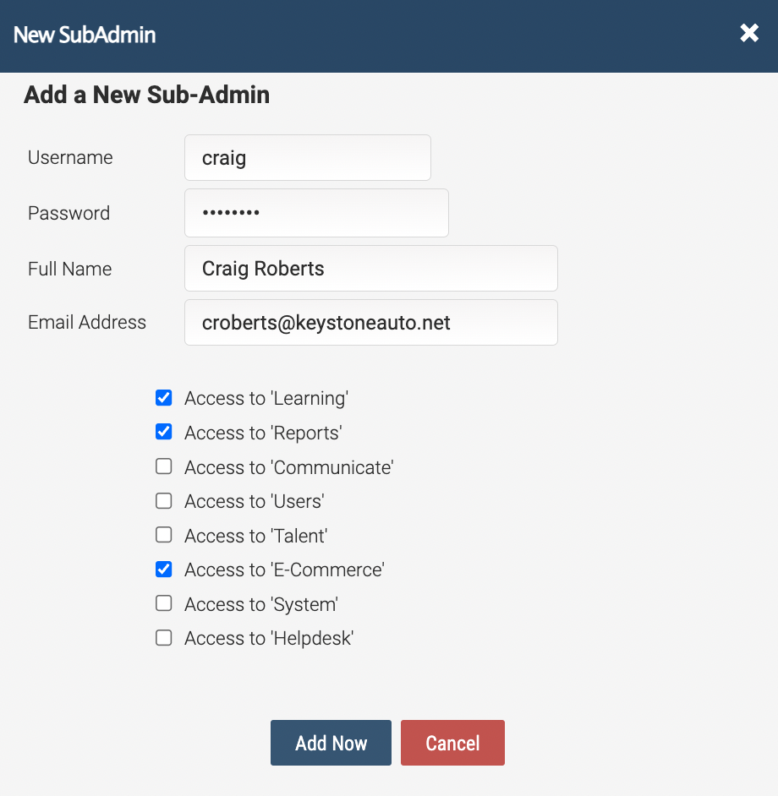Viewport: 778px width, 796px height.
Task: Click the Email Address label text
Action: (x=87, y=322)
